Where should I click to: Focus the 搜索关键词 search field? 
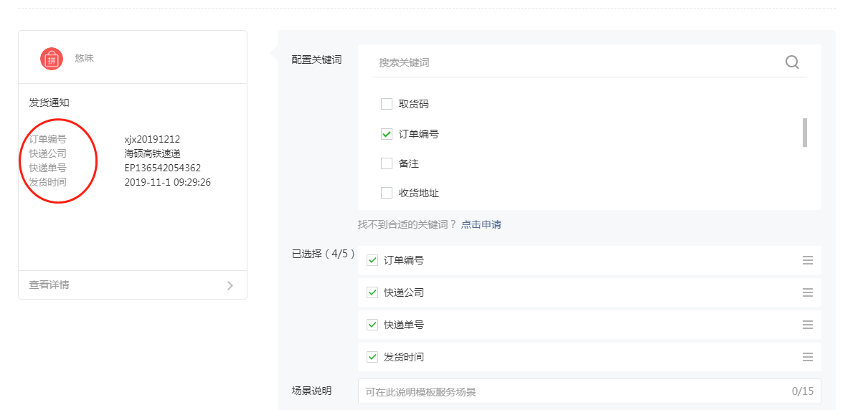[574, 62]
